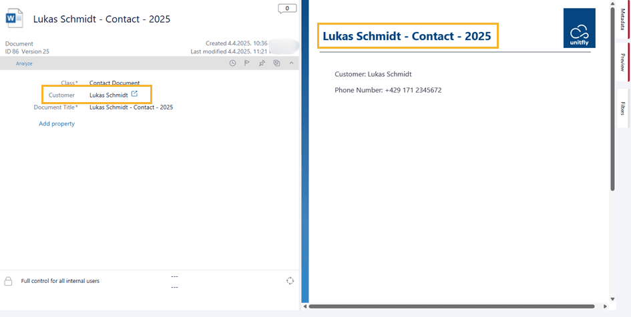The image size is (631, 317).
Task: Open Lukas Schmidt customer in external link icon
Action: tap(134, 95)
